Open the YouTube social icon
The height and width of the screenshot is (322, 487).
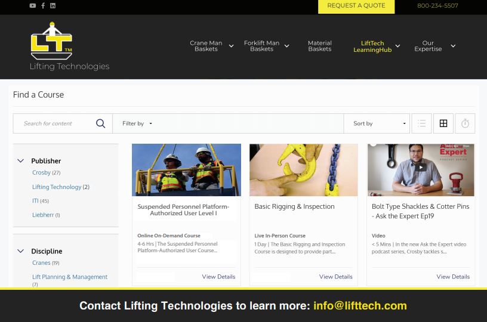click(33, 5)
